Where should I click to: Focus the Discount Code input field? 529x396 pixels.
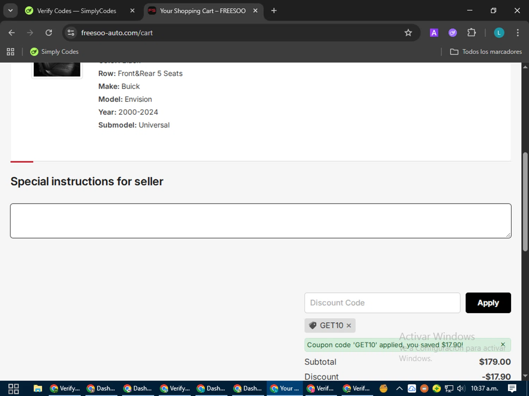click(x=382, y=303)
